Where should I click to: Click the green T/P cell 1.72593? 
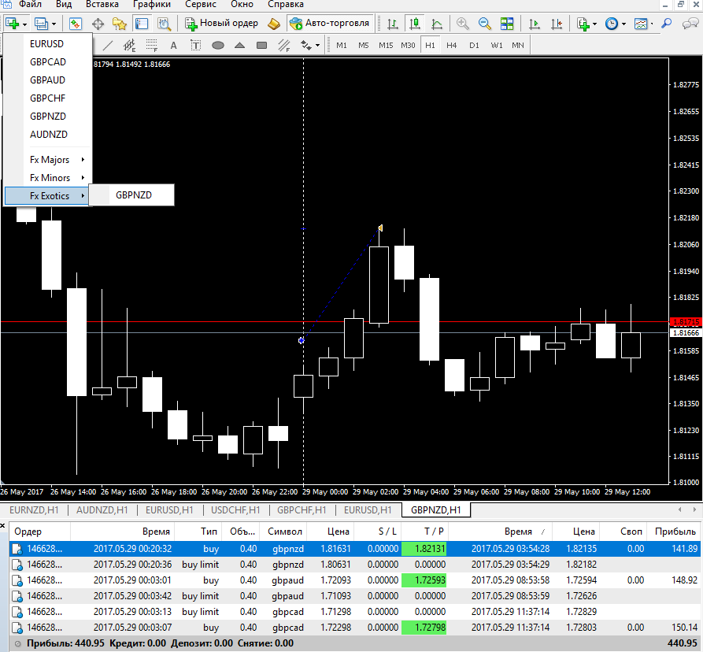[x=425, y=580]
